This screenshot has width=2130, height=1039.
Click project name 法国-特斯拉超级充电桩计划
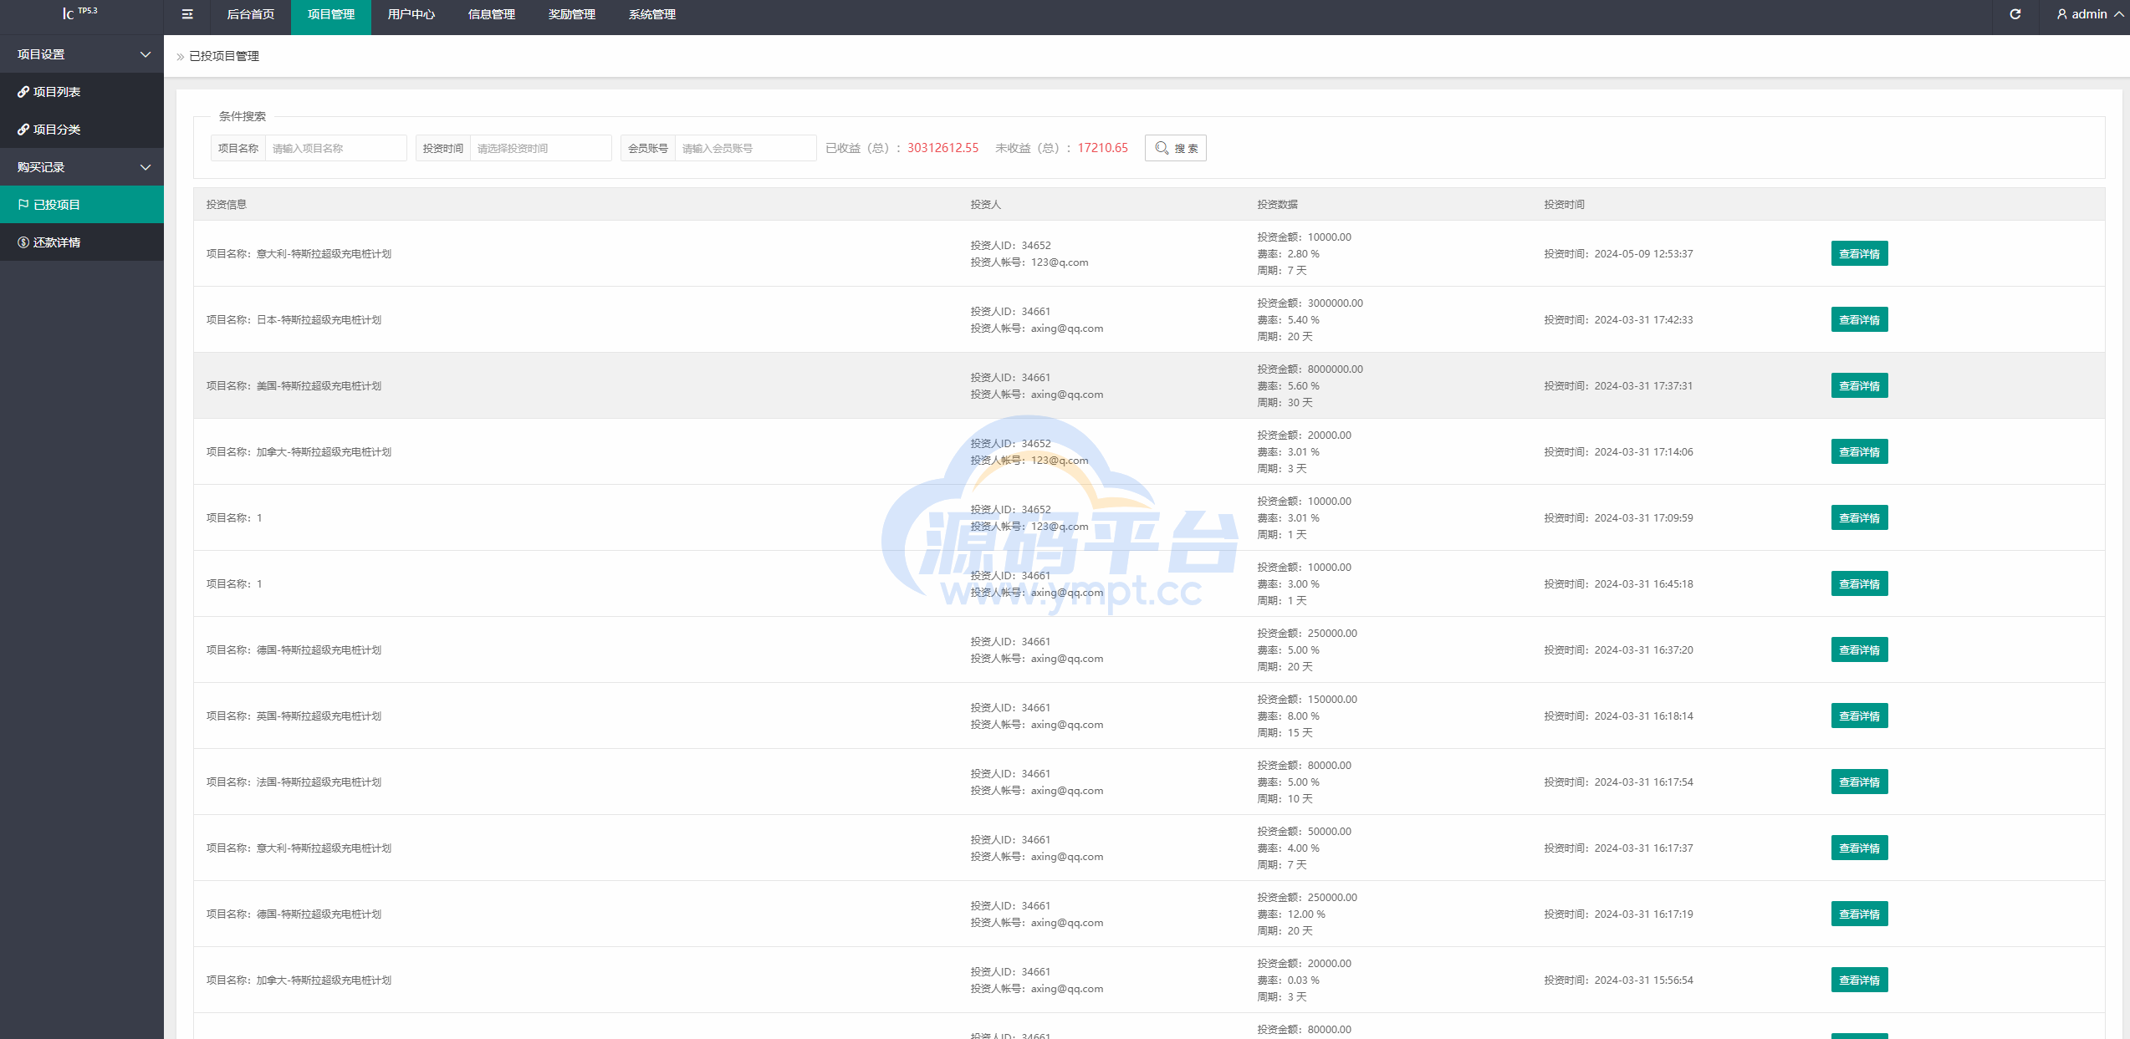319,782
